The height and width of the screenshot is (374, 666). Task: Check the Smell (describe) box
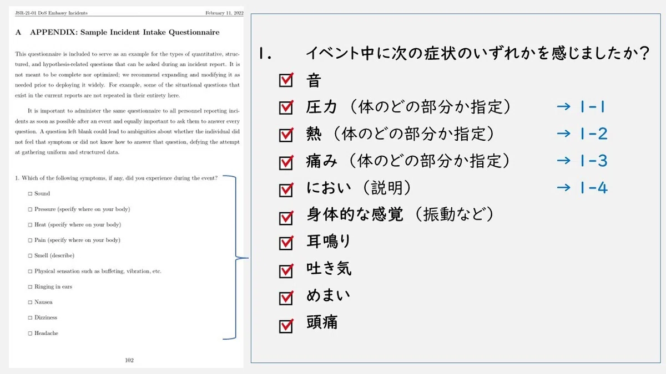[30, 256]
